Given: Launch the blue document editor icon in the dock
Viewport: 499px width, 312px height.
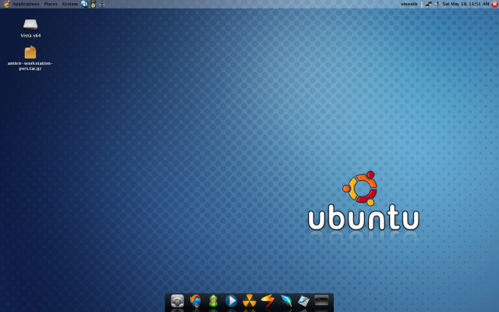Looking at the screenshot, I should coord(303,301).
